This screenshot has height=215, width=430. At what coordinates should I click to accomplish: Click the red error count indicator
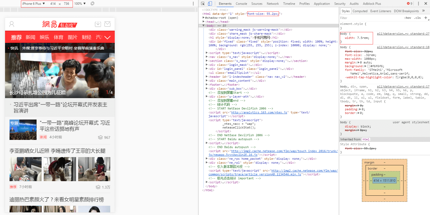tap(410, 3)
